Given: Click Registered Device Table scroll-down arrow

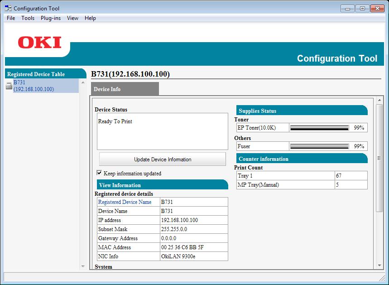Looking at the screenshot, I should click(x=83, y=266).
